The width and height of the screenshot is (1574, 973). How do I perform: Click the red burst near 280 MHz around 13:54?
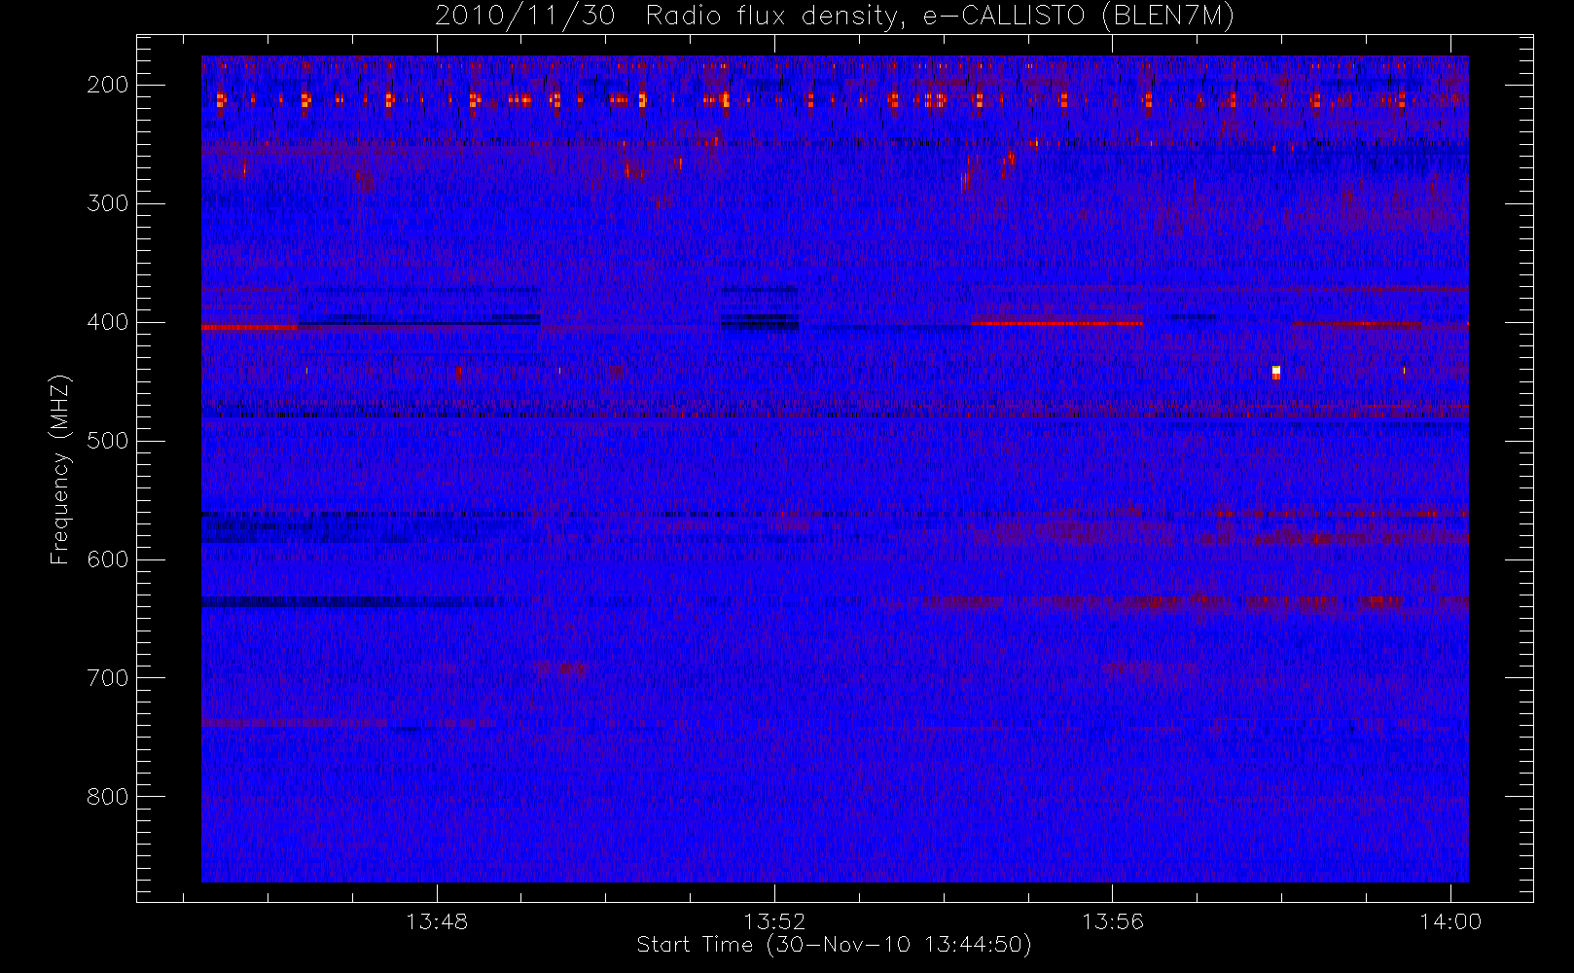965,181
